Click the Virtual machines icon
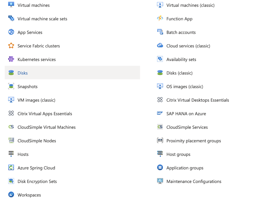This screenshot has height=206, width=269. 11,5
